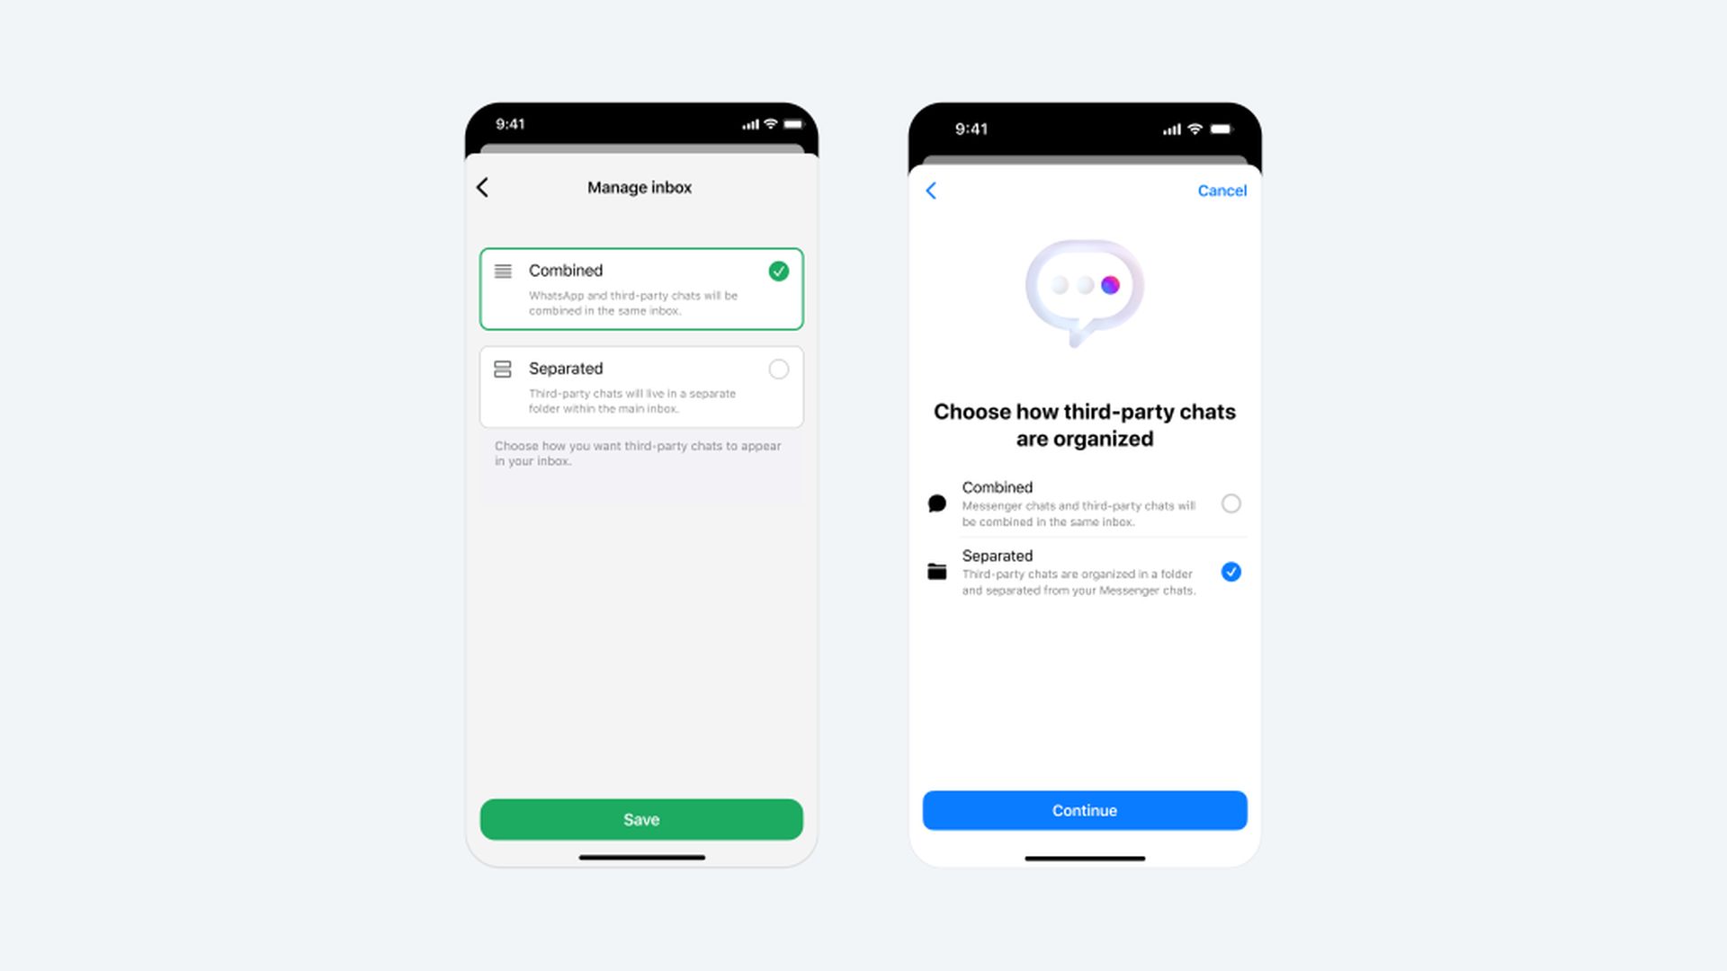1727x971 pixels.
Task: Click Cancel button on Messenger screen
Action: click(1221, 190)
